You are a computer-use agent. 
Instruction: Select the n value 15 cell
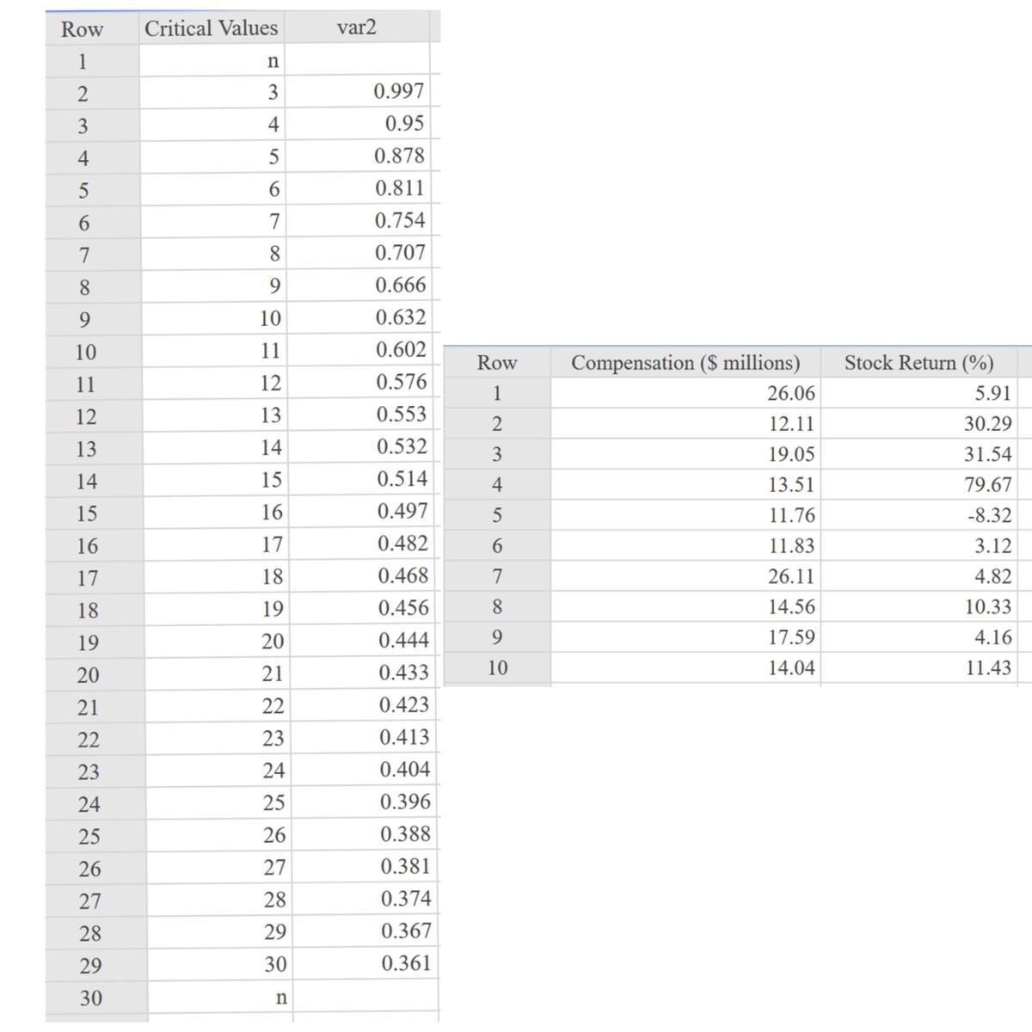213,480
